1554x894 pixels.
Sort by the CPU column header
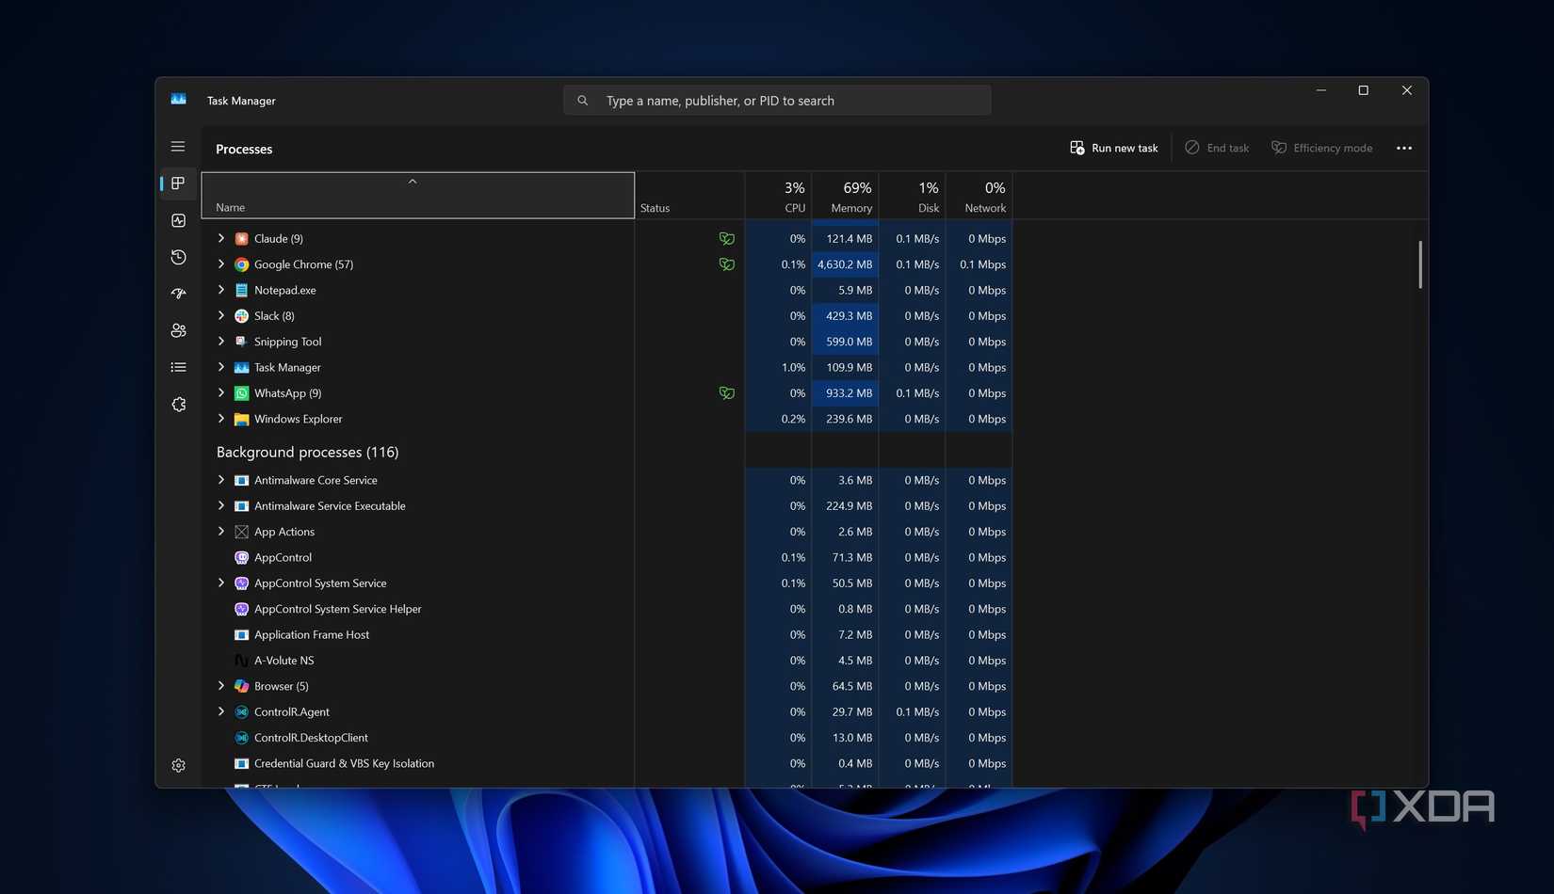(778, 196)
